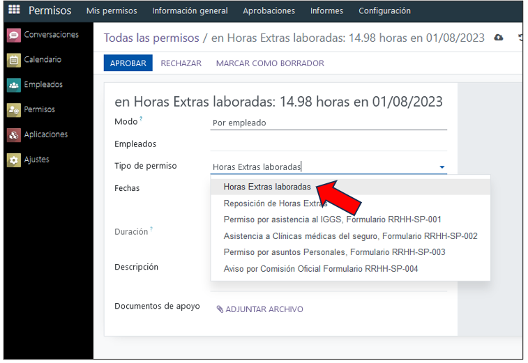This screenshot has width=528, height=363.
Task: Click the 'Documentos de apoyo' label
Action: pos(157,306)
